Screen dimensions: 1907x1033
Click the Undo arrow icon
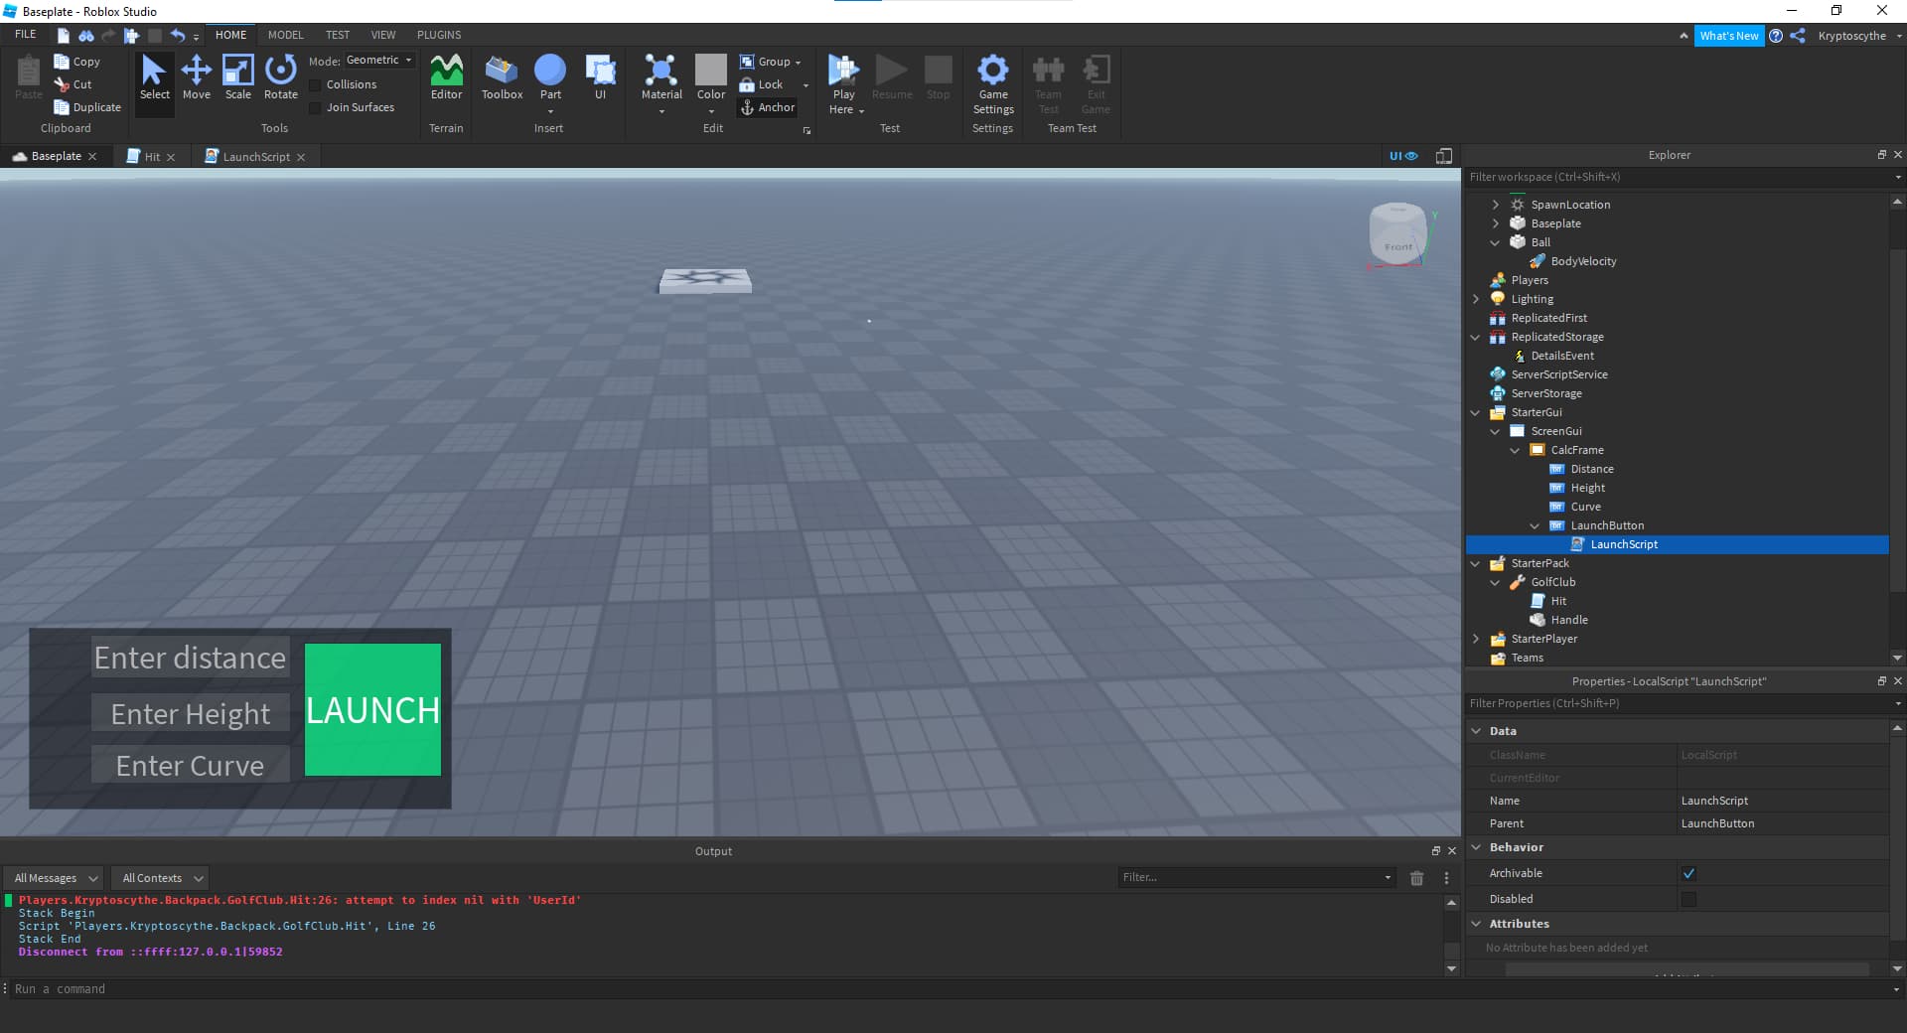coord(178,35)
